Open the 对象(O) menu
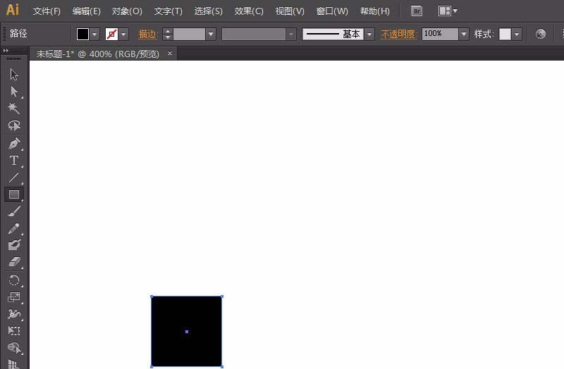 tap(127, 11)
